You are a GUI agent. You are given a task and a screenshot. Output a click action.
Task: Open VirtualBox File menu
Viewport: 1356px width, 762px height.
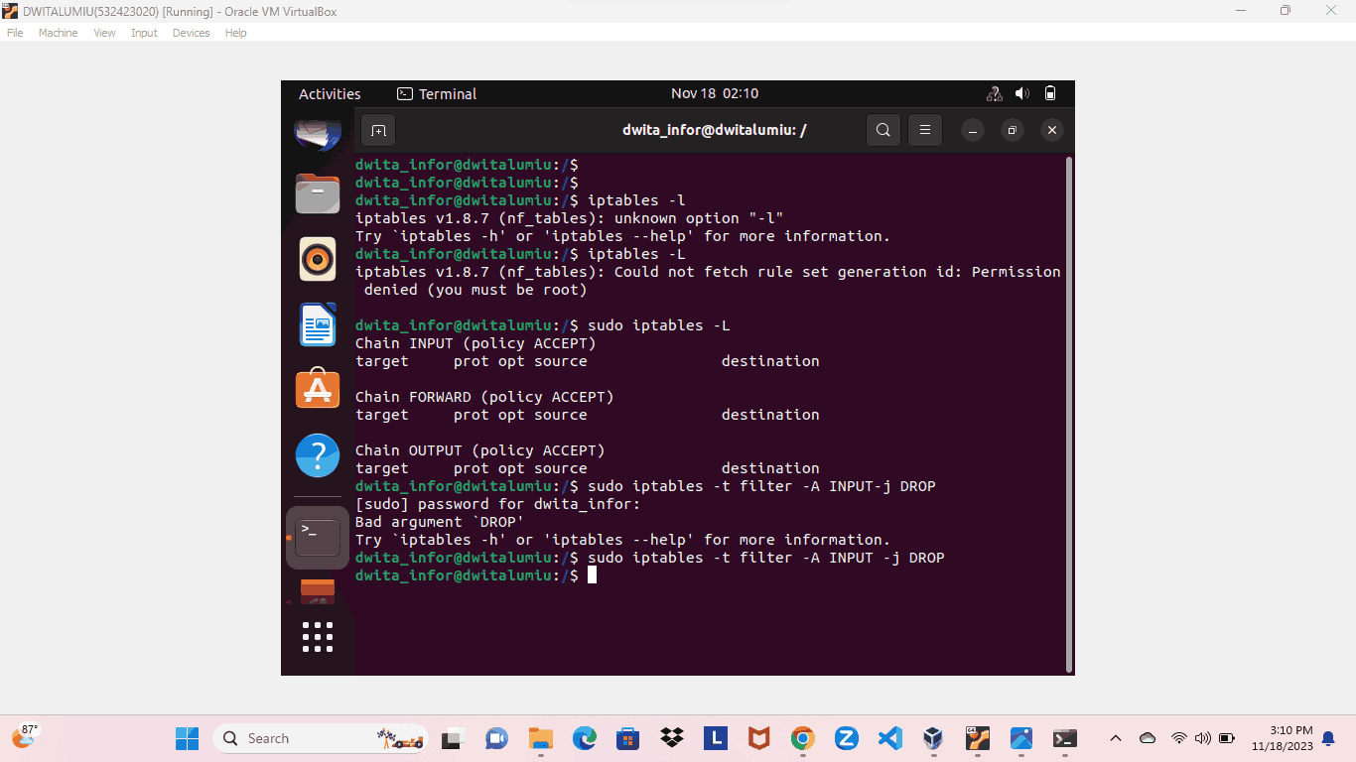point(15,33)
